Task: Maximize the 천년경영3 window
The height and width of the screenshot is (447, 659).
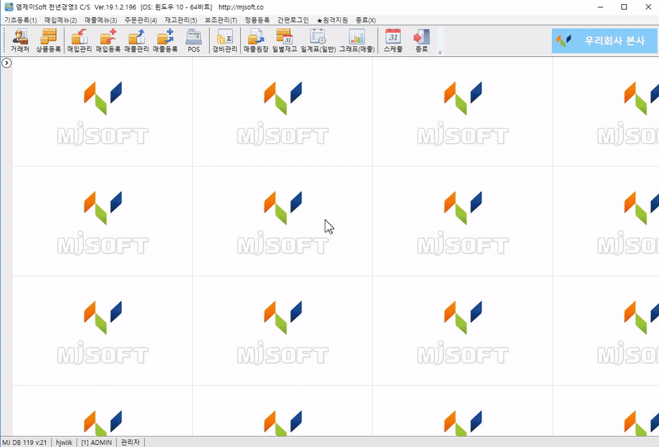Action: click(624, 7)
